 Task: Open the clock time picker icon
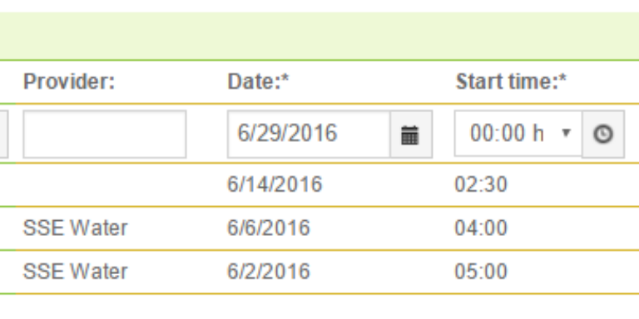click(603, 135)
